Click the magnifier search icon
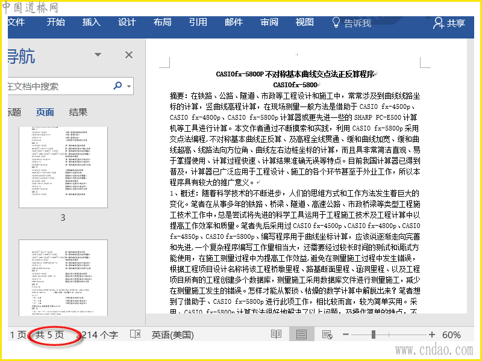This screenshot has width=482, height=361. 117,85
